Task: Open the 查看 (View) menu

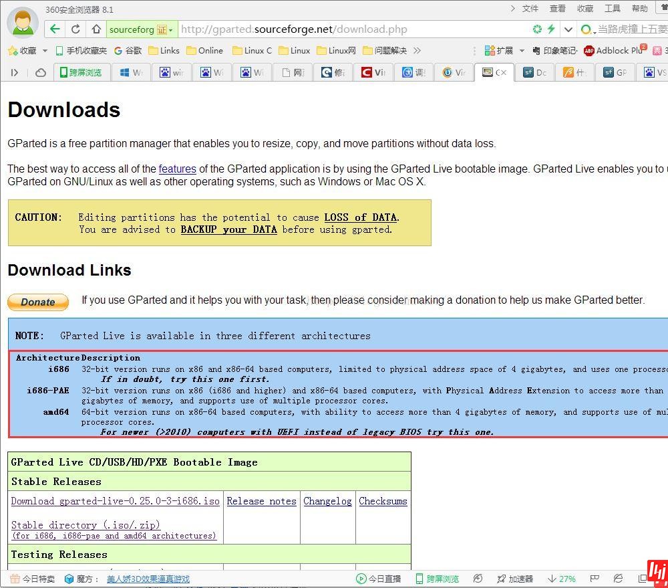Action: (x=557, y=9)
